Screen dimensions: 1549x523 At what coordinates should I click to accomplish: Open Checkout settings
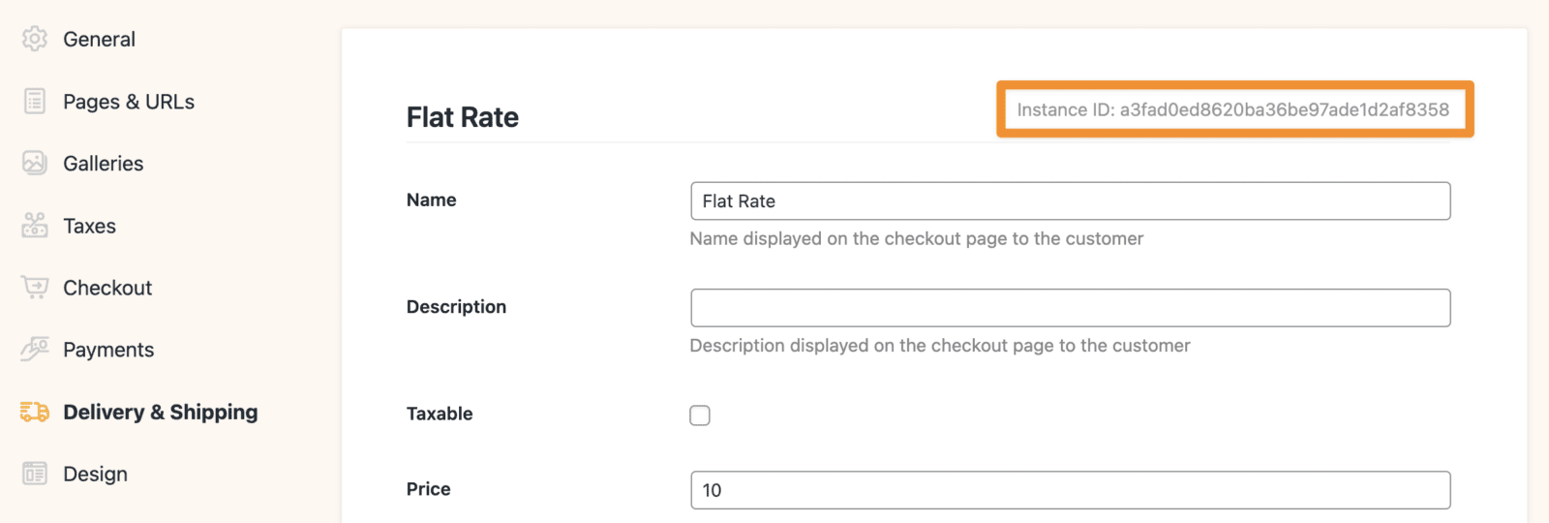[x=107, y=288]
